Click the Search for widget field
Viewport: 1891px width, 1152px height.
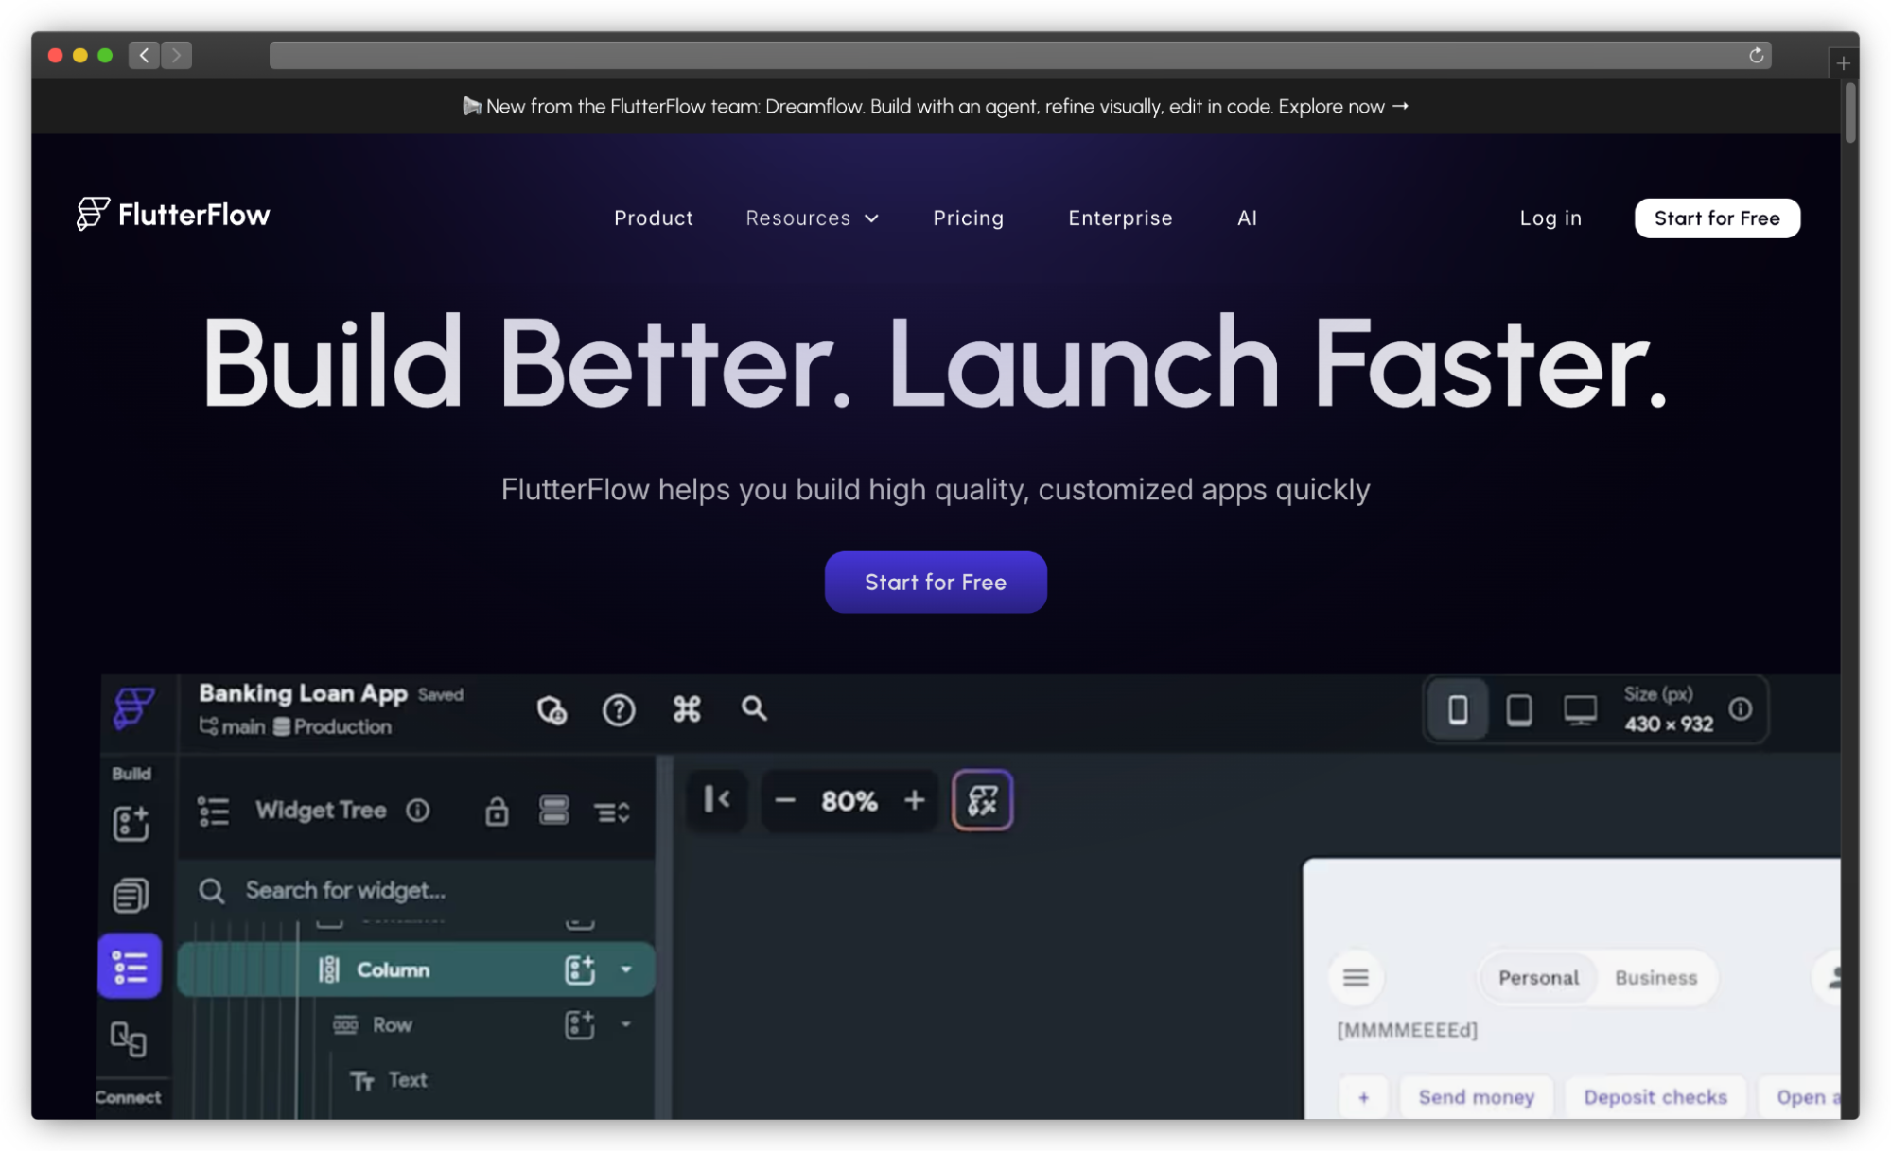tap(416, 890)
